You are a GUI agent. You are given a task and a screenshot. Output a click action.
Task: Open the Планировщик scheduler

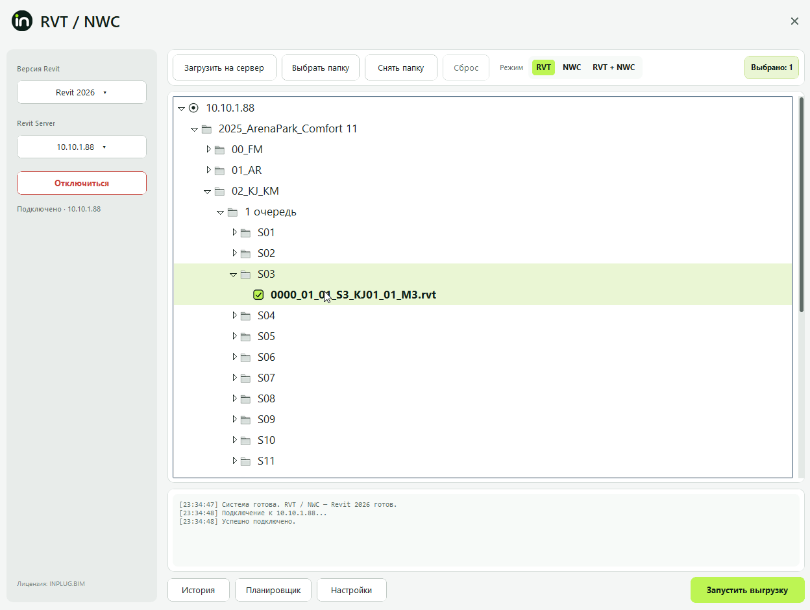click(x=273, y=591)
